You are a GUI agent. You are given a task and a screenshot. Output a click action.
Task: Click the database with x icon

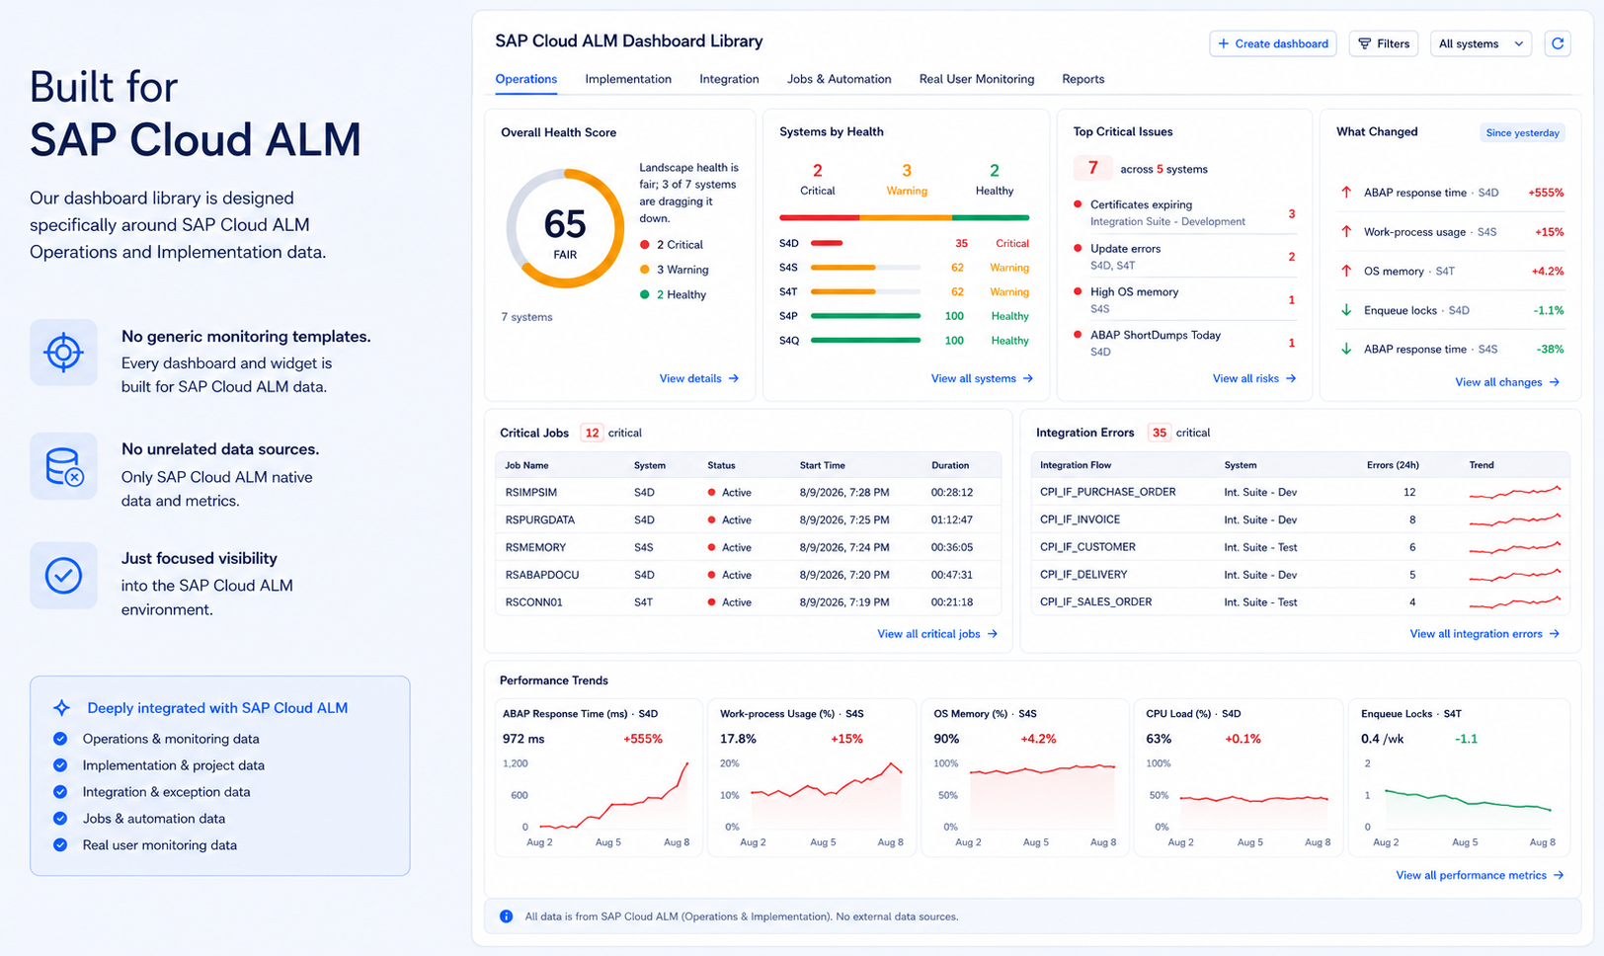pyautogui.click(x=63, y=466)
